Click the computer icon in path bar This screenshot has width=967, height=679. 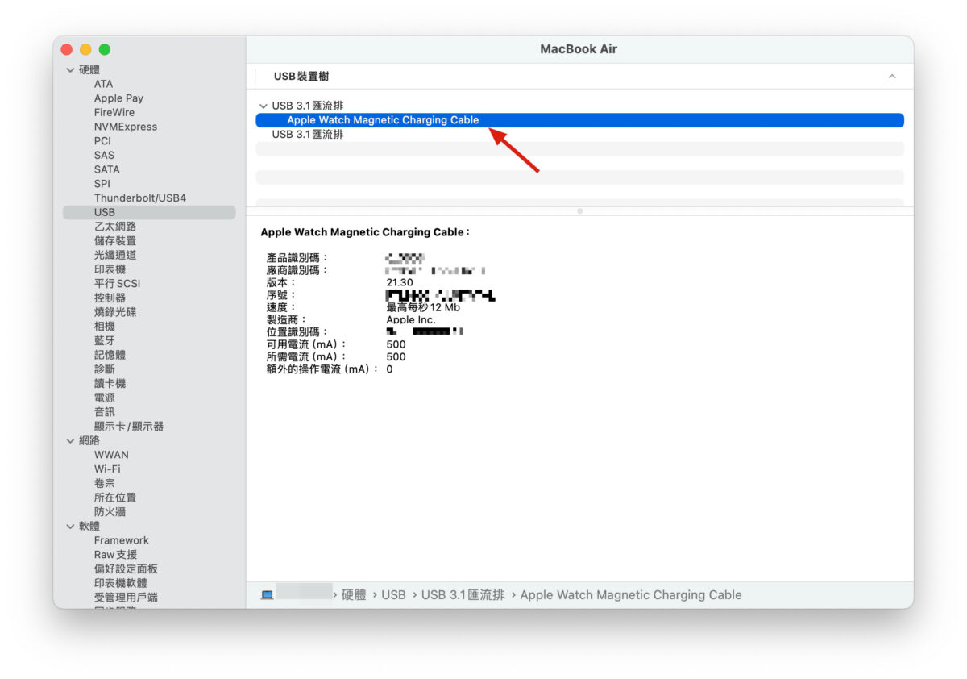[x=267, y=595]
